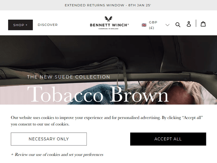
Task: Expand the SHOP + menu
Action: coord(21,25)
